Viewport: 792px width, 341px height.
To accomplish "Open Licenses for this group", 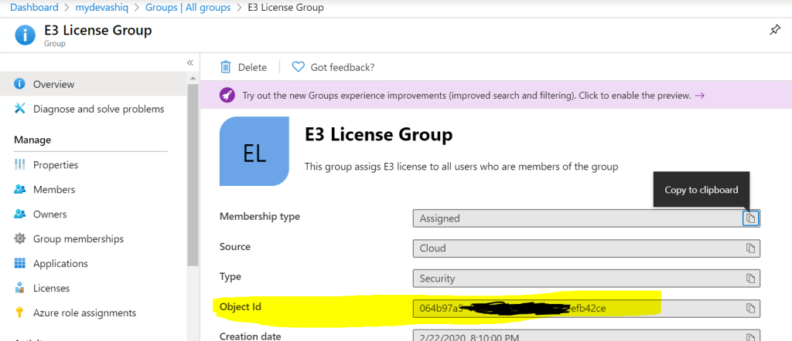I will (x=51, y=288).
